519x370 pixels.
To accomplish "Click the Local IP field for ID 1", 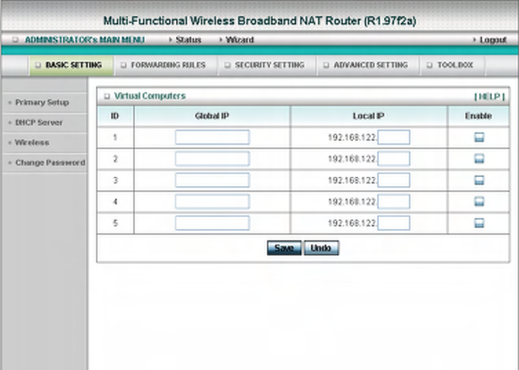I will tap(393, 137).
